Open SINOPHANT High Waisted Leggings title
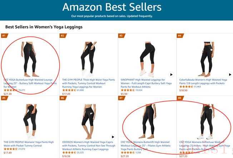The width and height of the screenshot is (233, 158). coord(146,83)
